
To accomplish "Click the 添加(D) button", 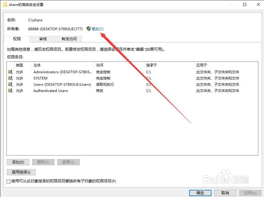I will (18, 162).
